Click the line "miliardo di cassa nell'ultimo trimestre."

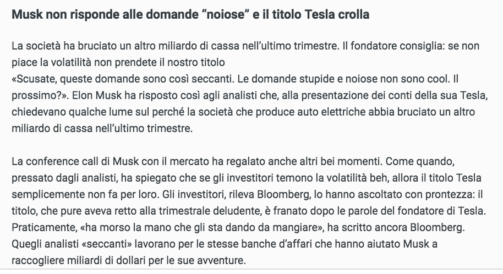(102, 128)
